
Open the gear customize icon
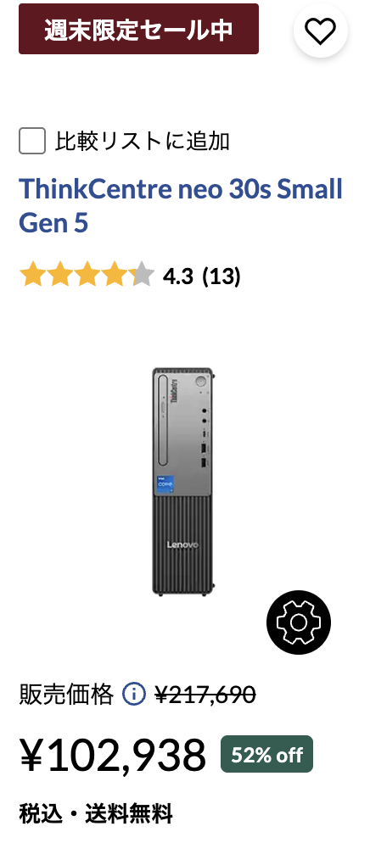(299, 622)
